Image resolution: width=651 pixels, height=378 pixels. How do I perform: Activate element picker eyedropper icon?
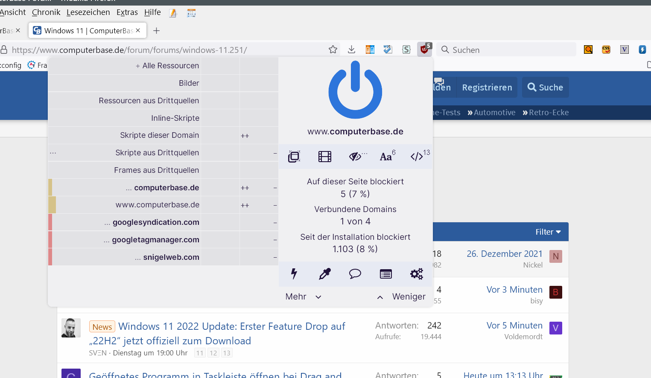325,274
